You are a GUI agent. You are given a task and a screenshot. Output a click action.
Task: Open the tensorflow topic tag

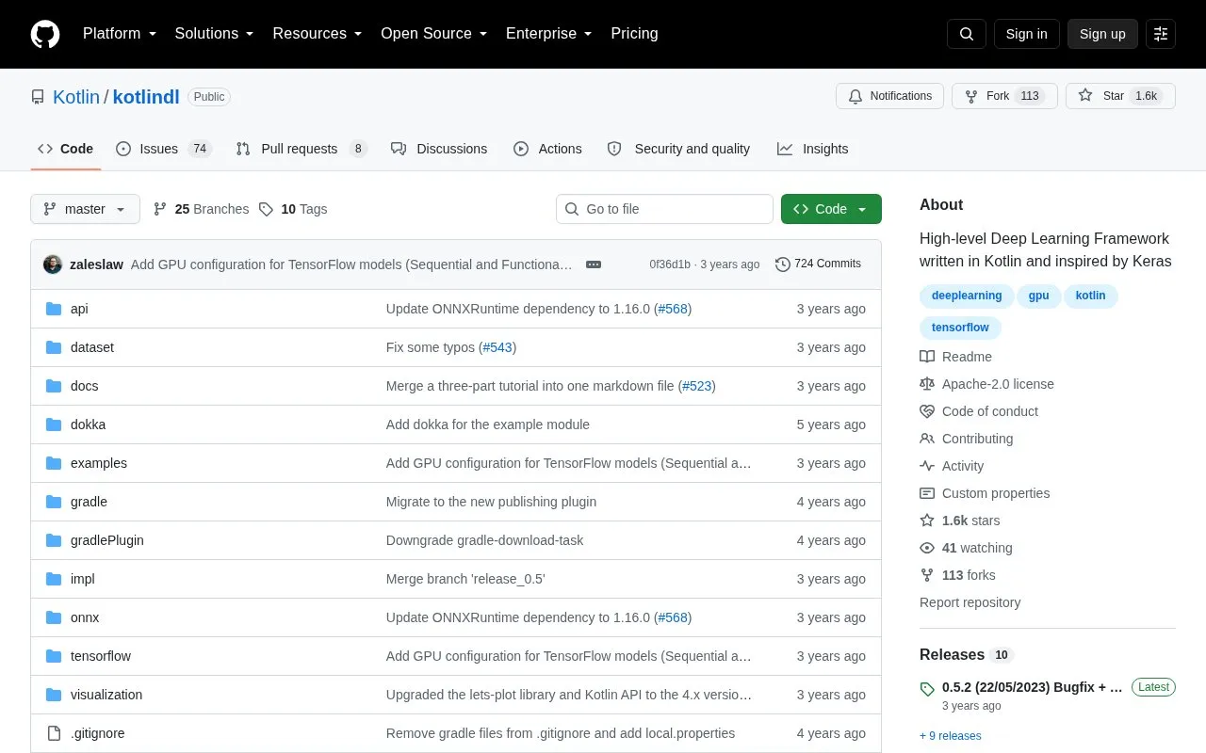(960, 328)
